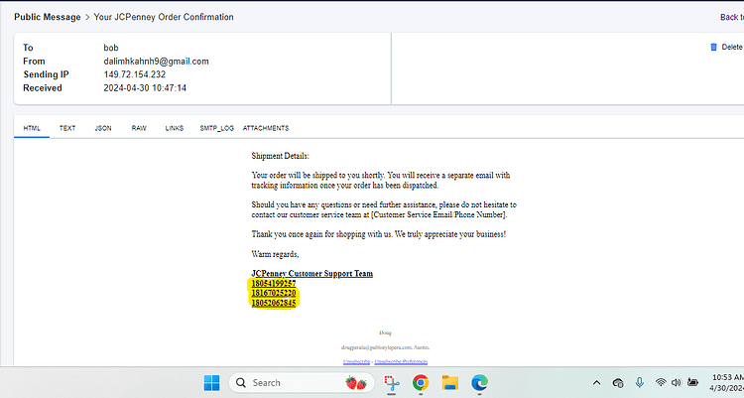The width and height of the screenshot is (744, 398).
Task: Switch to the SMTP_LOG tab
Action: tap(217, 128)
